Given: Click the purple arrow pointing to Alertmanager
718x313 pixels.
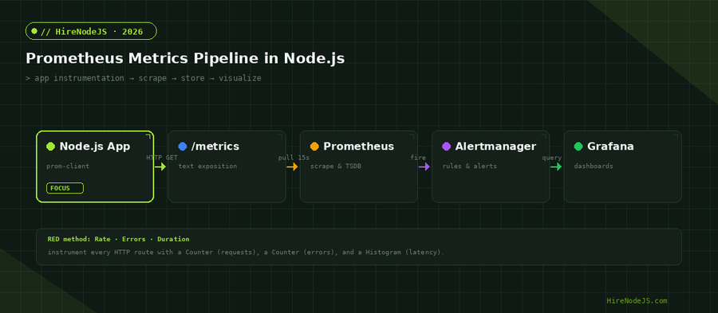Looking at the screenshot, I should pyautogui.click(x=424, y=166).
